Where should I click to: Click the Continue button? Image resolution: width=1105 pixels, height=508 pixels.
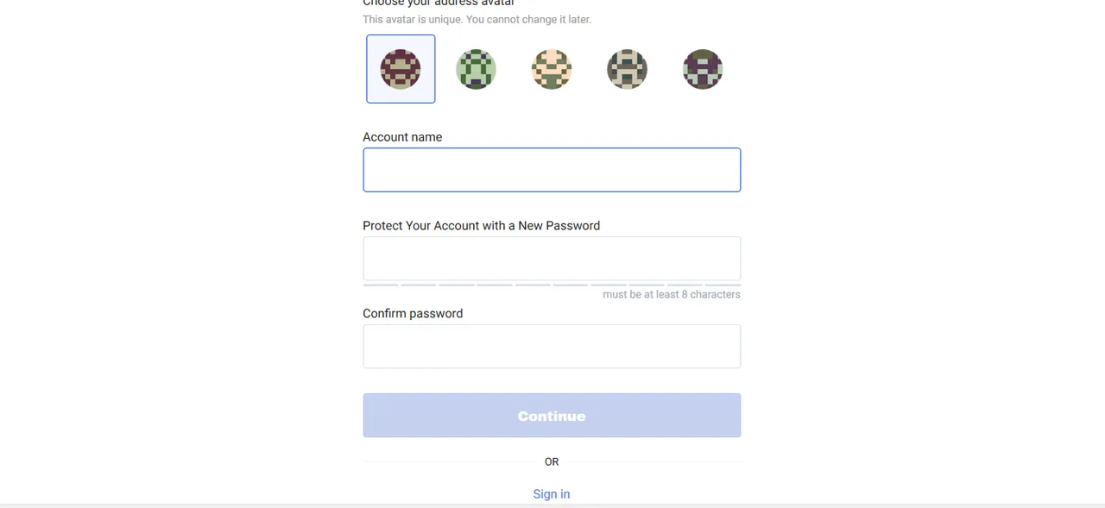coord(552,416)
